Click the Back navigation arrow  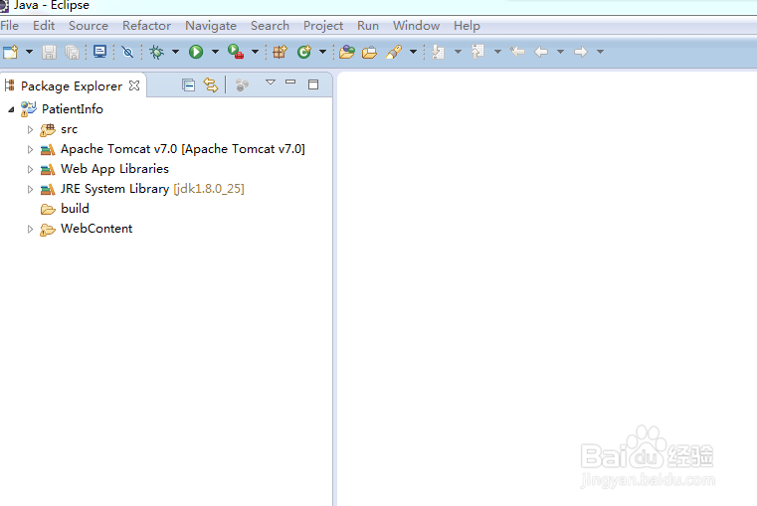click(x=541, y=52)
